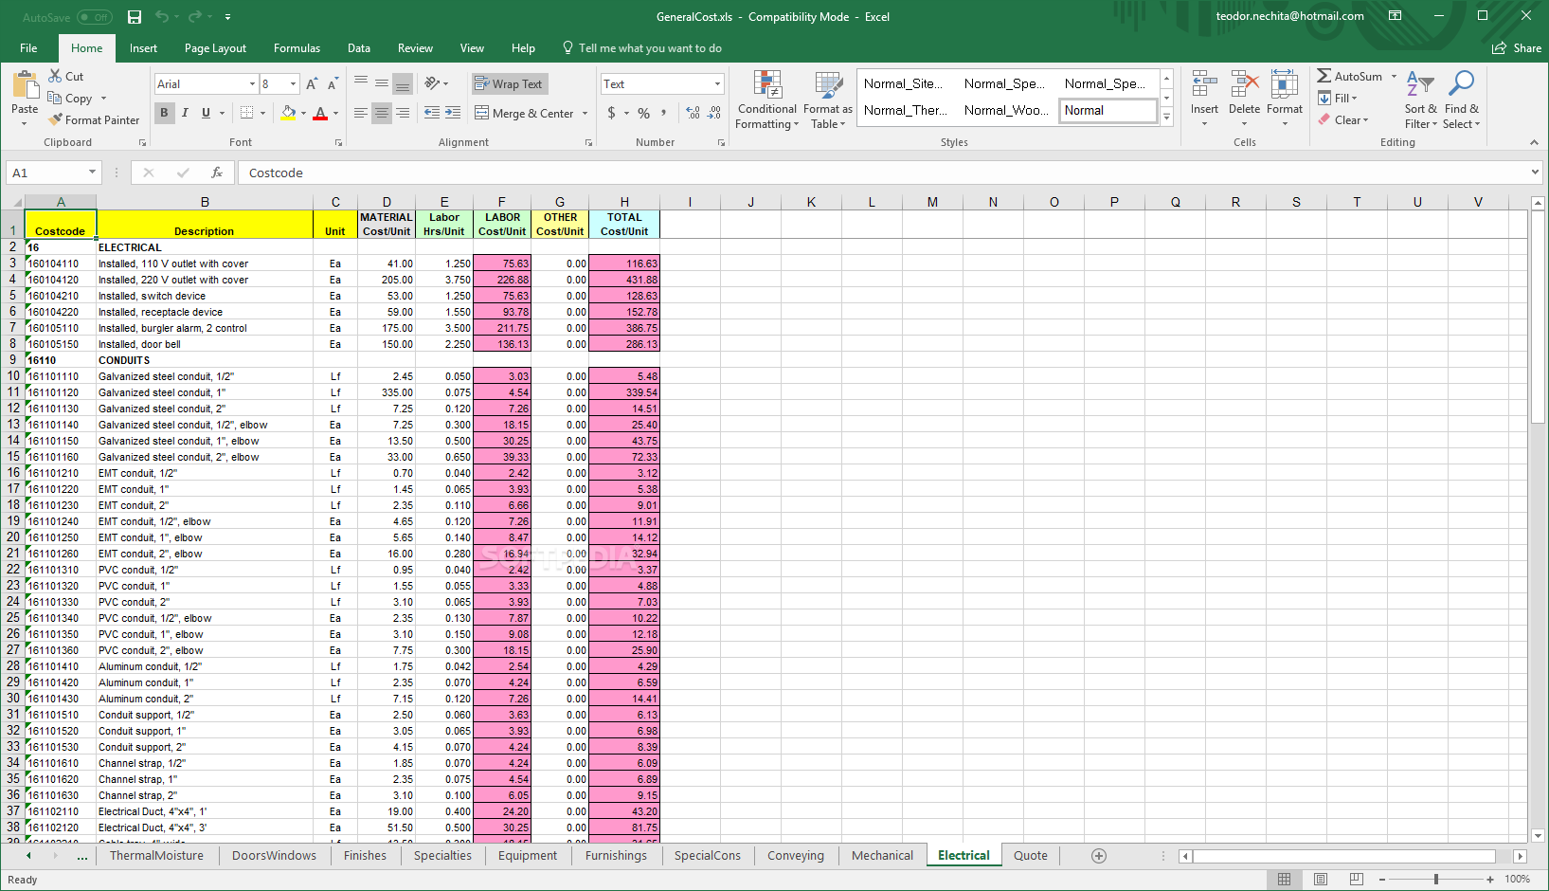
Task: Click the Cut scissors icon
Action: (x=55, y=76)
